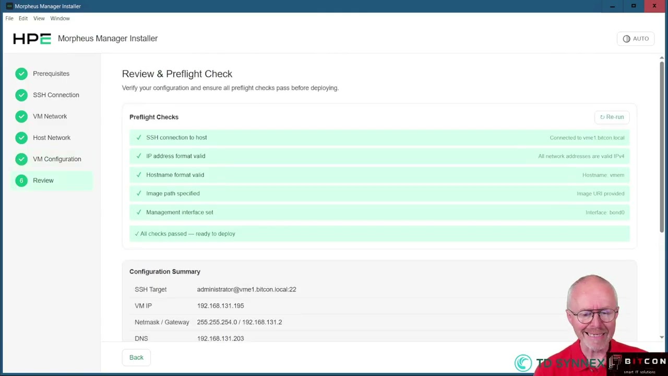Image resolution: width=668 pixels, height=376 pixels.
Task: Minimize the Morpheus Manager Installer window
Action: pyautogui.click(x=612, y=6)
